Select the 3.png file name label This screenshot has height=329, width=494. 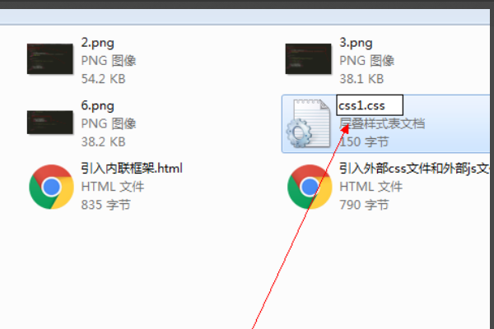(356, 43)
